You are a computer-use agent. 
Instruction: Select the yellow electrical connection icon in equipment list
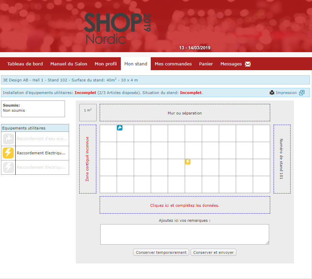click(9, 153)
